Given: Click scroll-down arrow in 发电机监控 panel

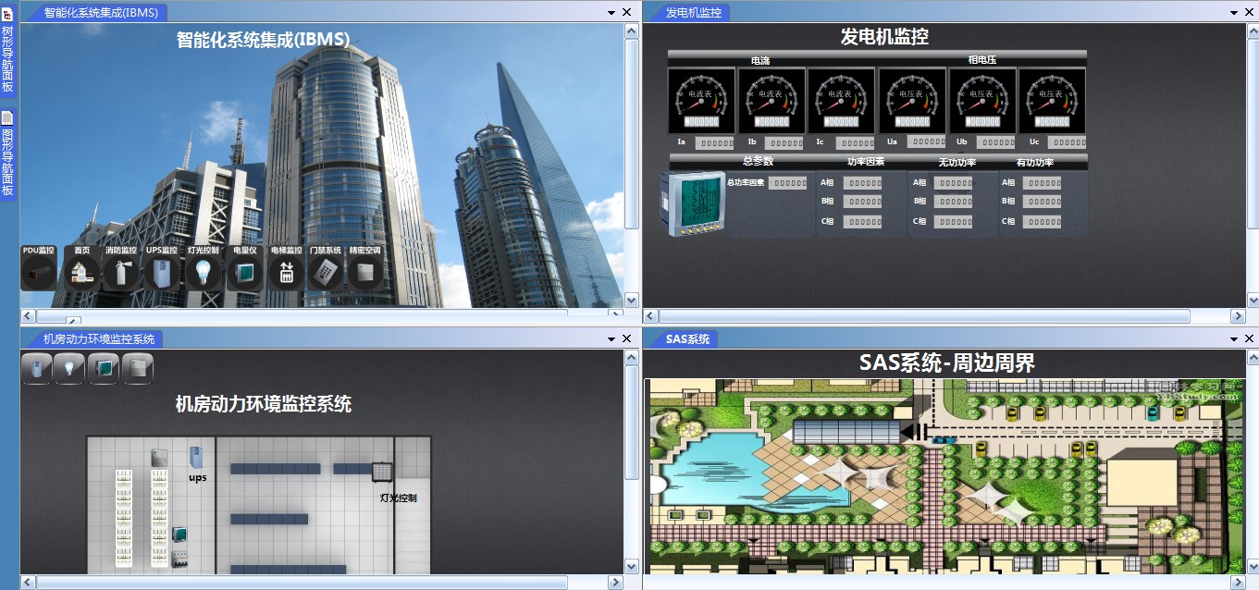Looking at the screenshot, I should [1252, 300].
